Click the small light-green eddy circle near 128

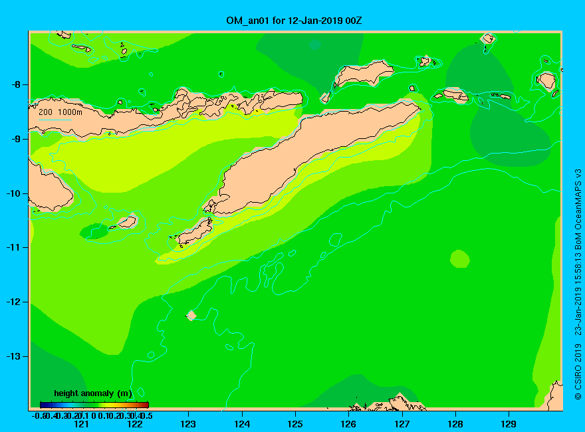459,259
